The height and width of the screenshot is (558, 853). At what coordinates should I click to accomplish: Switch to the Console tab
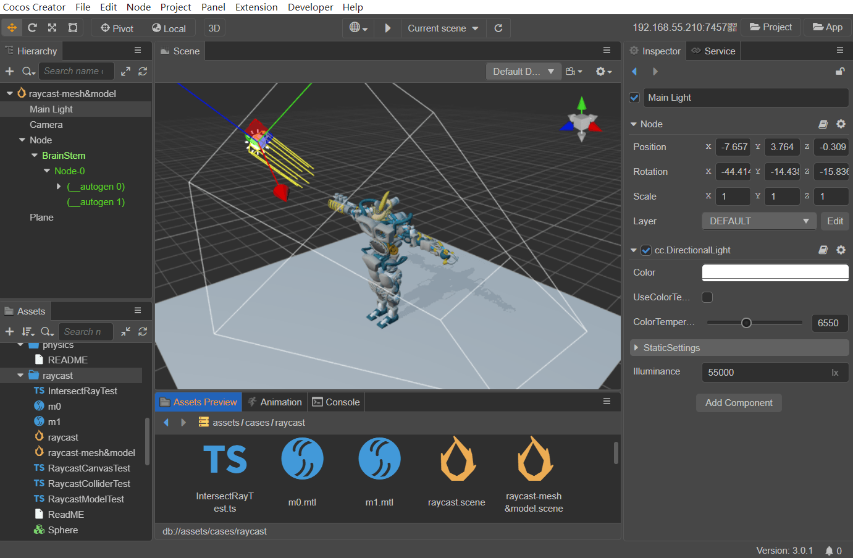pyautogui.click(x=336, y=402)
